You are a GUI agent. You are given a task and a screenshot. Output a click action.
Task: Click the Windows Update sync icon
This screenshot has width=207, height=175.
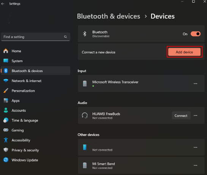(6, 160)
